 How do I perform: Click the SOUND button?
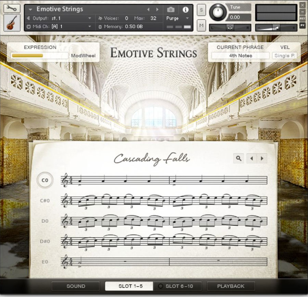pyautogui.click(x=75, y=286)
